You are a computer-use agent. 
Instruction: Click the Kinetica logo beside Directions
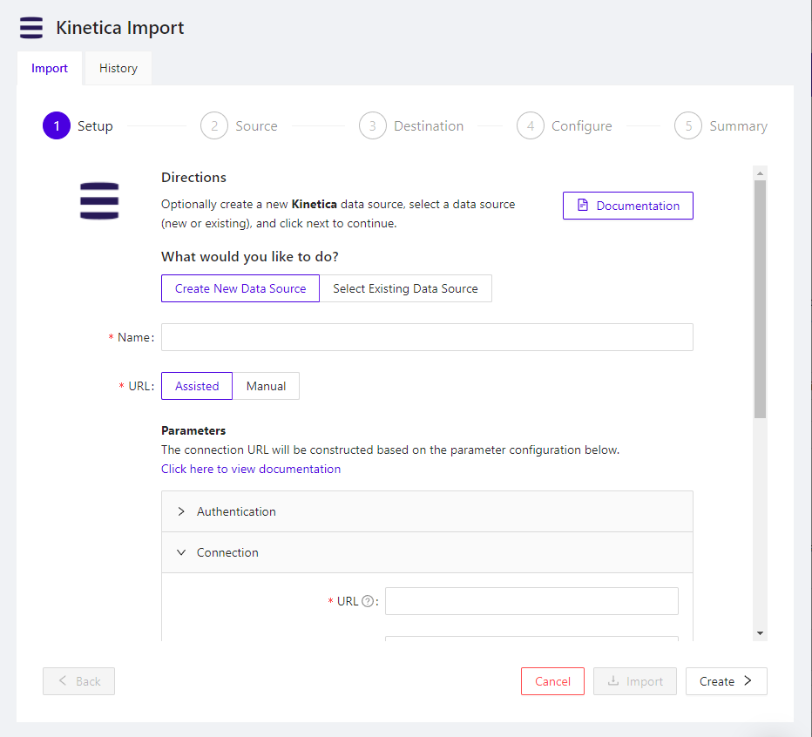tap(98, 200)
